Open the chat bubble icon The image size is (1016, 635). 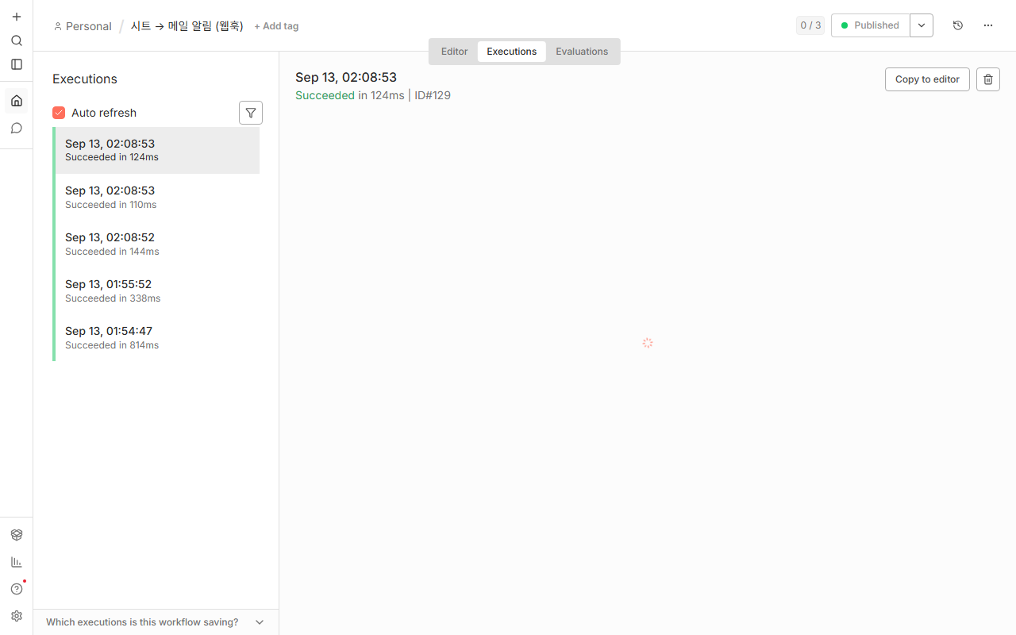tap(17, 128)
